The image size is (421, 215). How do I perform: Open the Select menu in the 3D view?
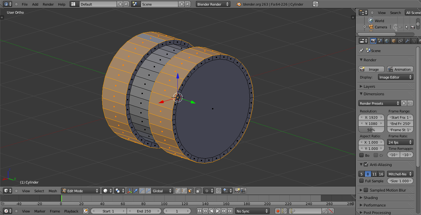click(x=39, y=191)
